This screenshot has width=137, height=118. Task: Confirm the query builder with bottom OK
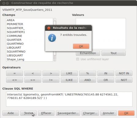[x=126, y=113]
